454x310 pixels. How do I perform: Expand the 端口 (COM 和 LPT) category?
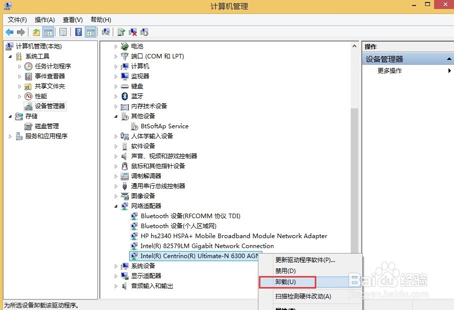(x=116, y=56)
